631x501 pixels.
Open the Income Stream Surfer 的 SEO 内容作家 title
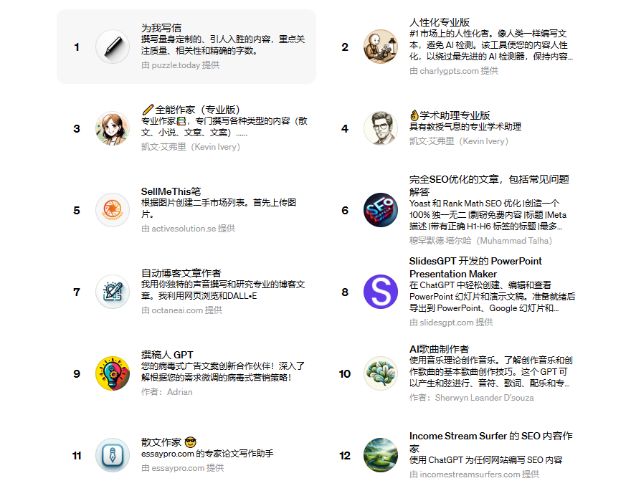click(x=491, y=442)
